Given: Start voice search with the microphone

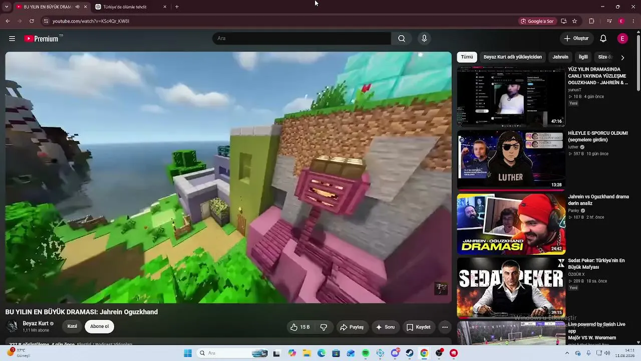Looking at the screenshot, I should coord(424,39).
